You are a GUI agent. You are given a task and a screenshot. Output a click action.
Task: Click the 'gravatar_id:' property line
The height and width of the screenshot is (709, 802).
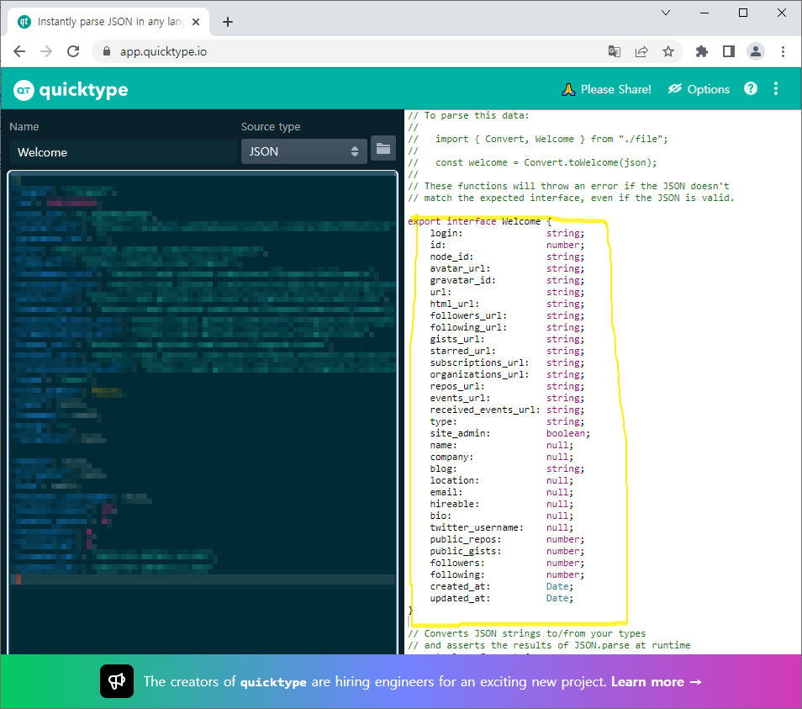[x=507, y=280]
